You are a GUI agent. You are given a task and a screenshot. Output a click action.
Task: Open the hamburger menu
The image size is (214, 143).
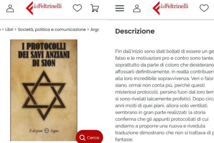(119, 8)
